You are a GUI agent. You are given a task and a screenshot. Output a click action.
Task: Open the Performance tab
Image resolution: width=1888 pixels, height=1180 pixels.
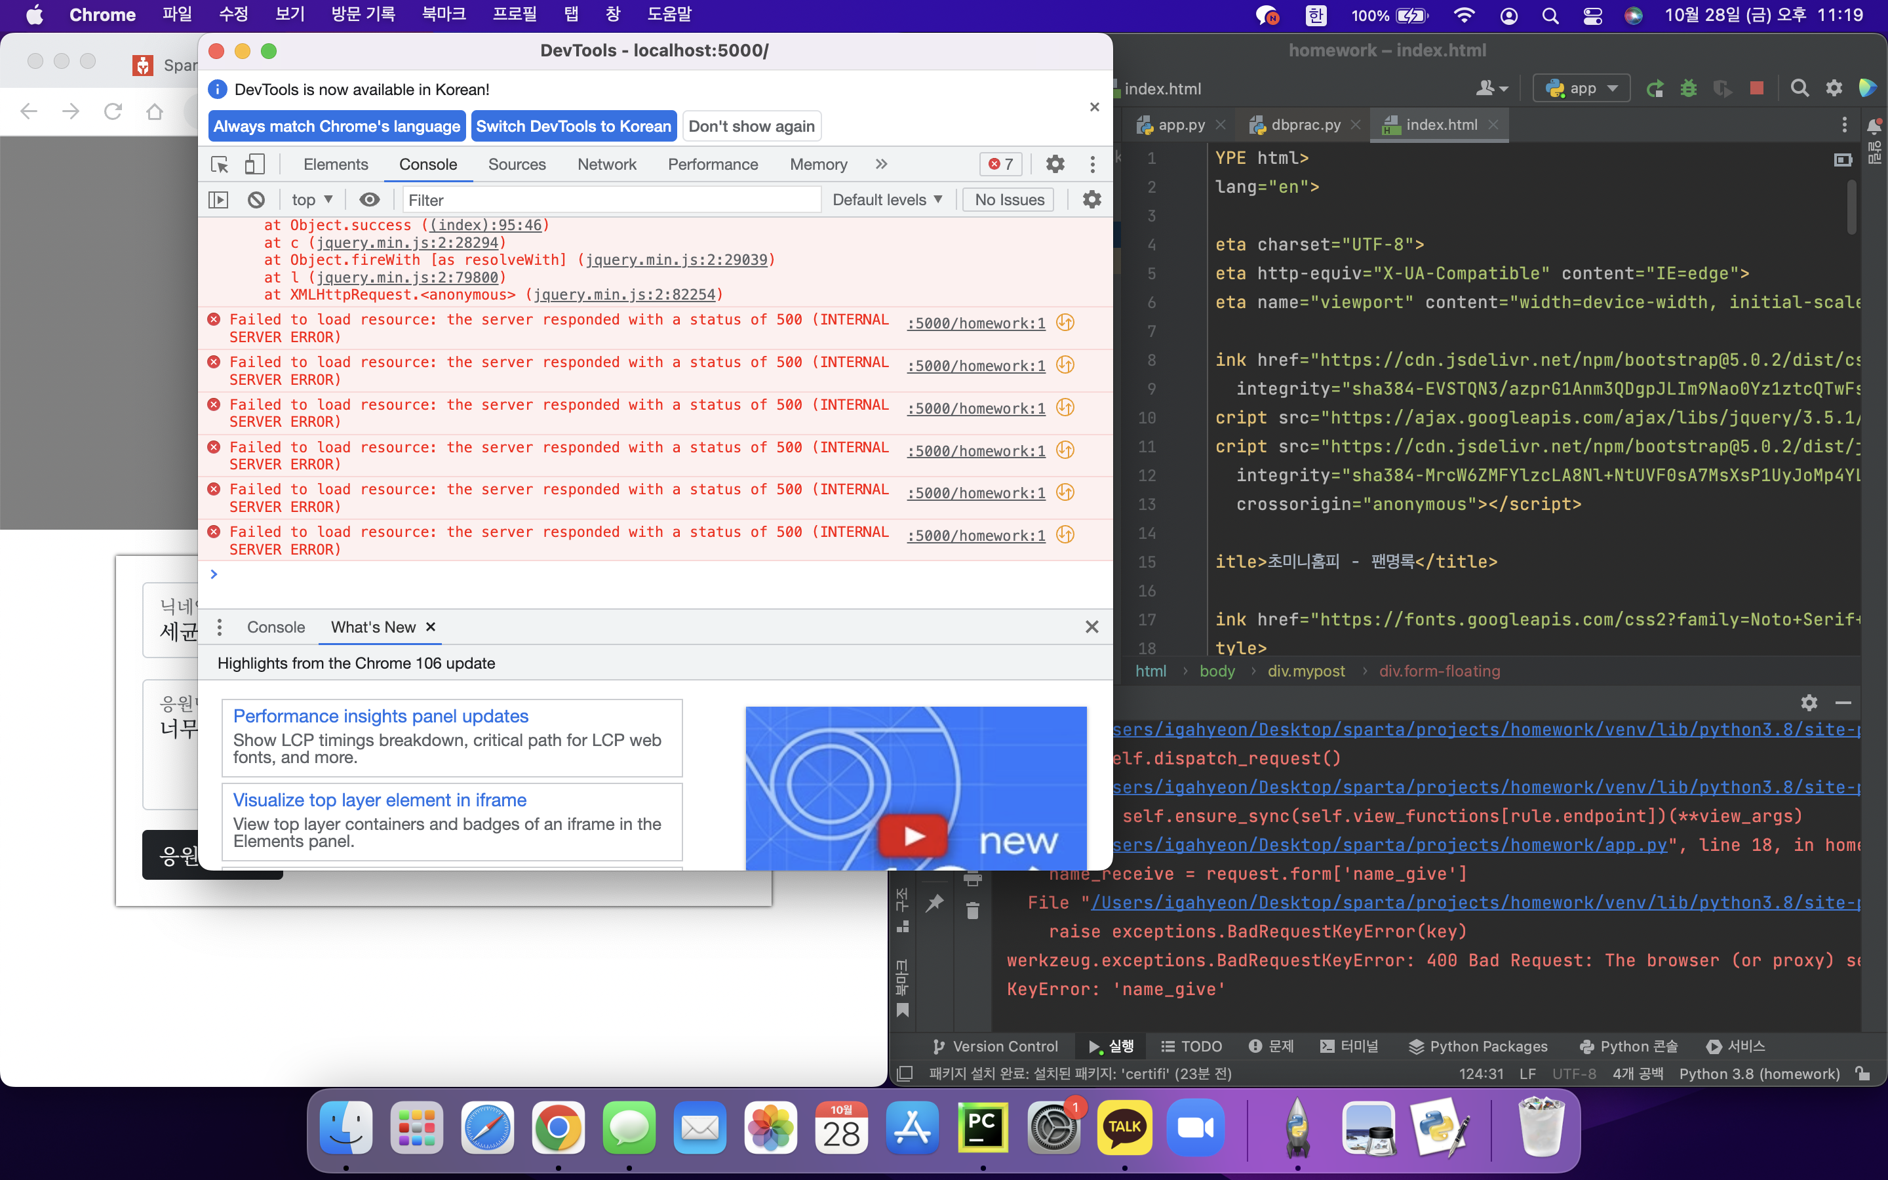pyautogui.click(x=713, y=164)
